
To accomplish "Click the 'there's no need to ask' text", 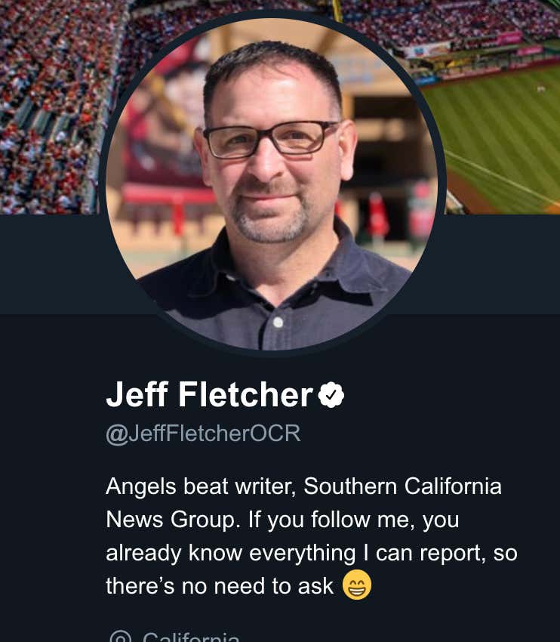I will coord(220,586).
